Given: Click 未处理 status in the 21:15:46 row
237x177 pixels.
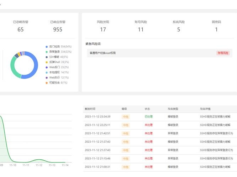Looking at the screenshot, I should (x=149, y=159).
